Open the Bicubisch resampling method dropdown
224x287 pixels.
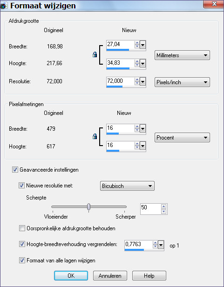tap(127, 186)
